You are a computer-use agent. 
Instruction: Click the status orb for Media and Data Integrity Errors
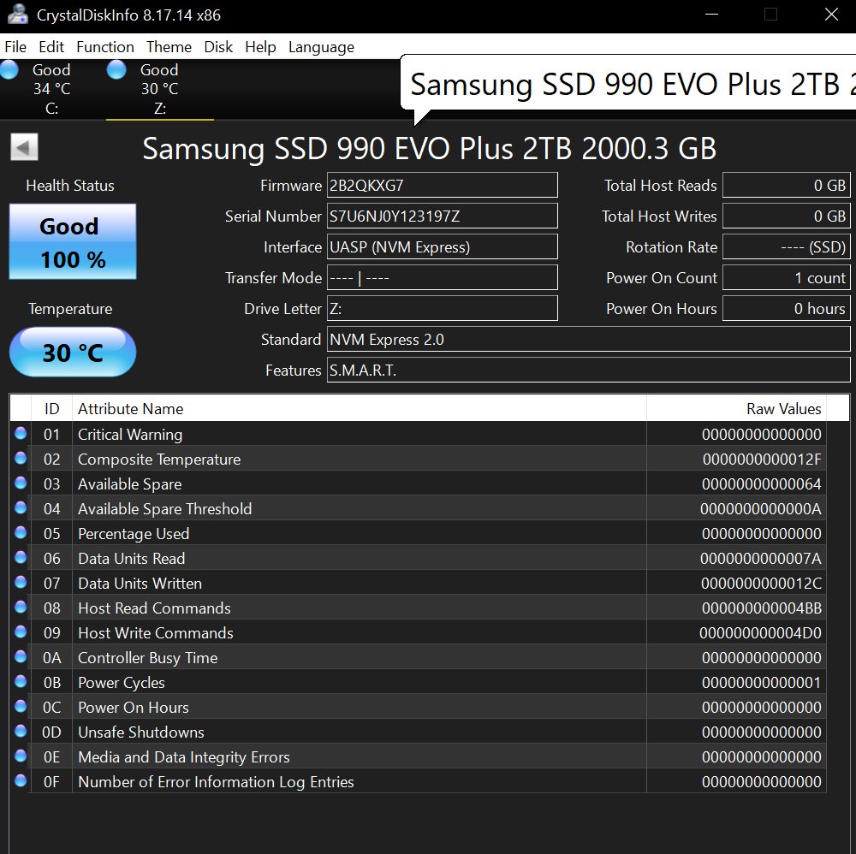coord(21,756)
